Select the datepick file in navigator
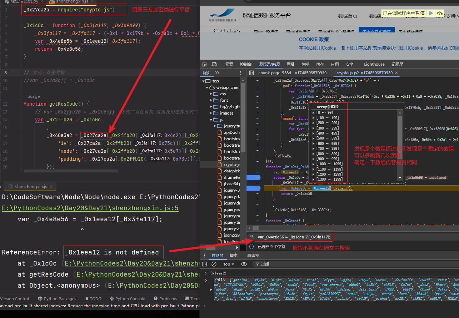 (x=229, y=171)
